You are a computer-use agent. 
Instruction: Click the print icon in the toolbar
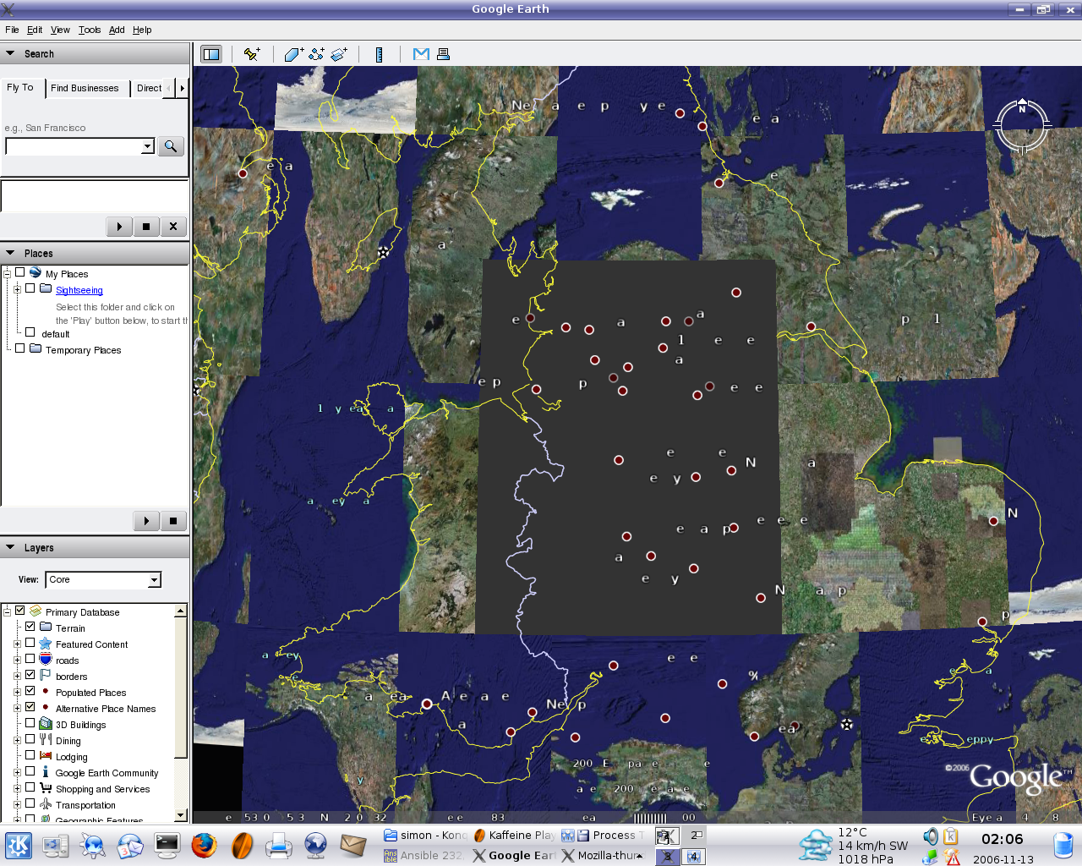443,54
